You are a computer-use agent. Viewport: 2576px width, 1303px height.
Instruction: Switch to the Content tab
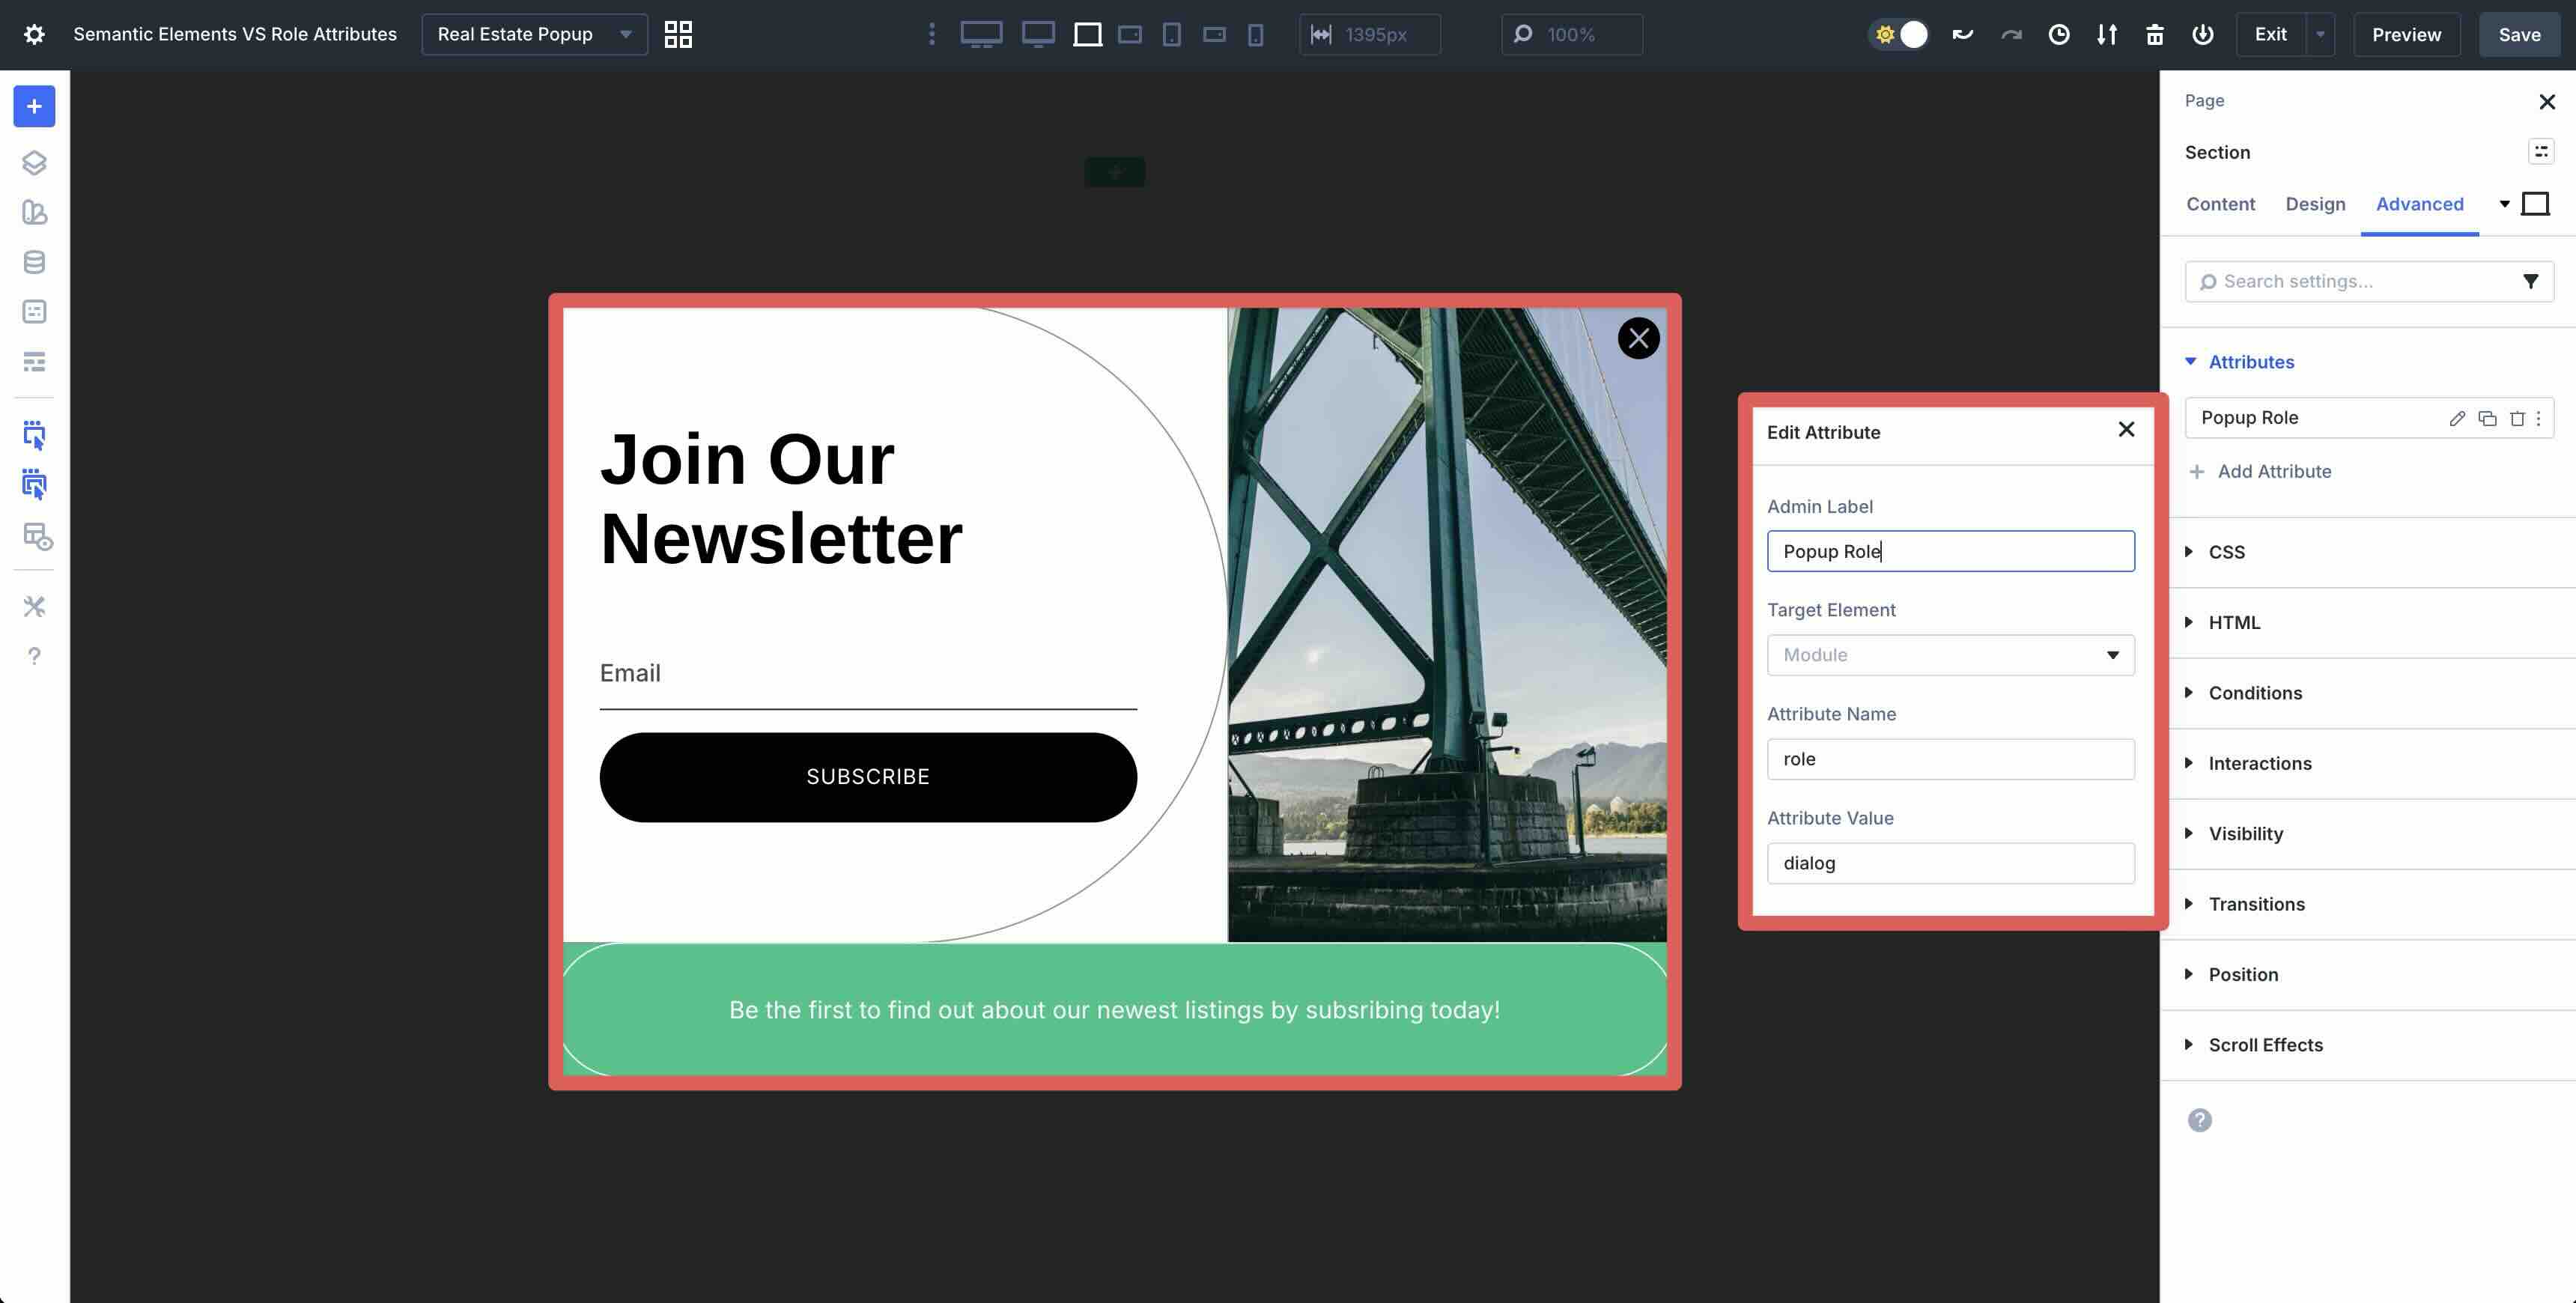pyautogui.click(x=2220, y=204)
